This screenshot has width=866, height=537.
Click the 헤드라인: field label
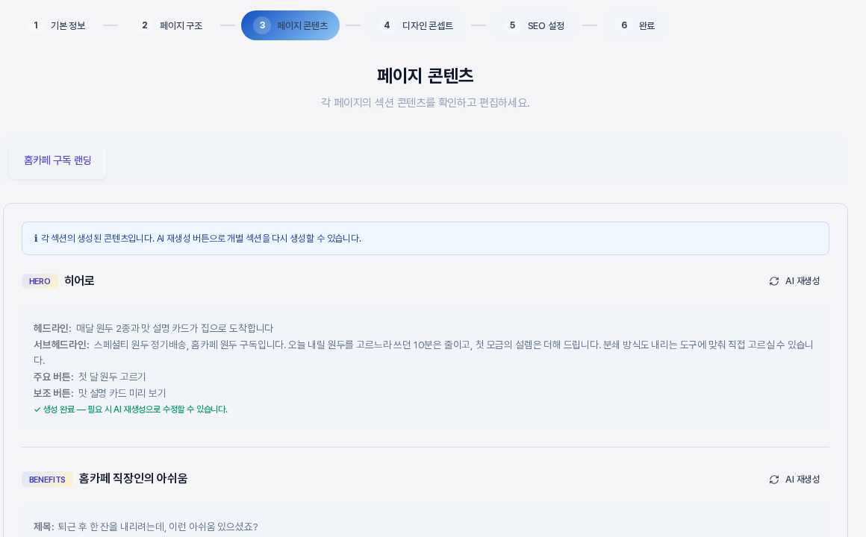click(x=52, y=328)
